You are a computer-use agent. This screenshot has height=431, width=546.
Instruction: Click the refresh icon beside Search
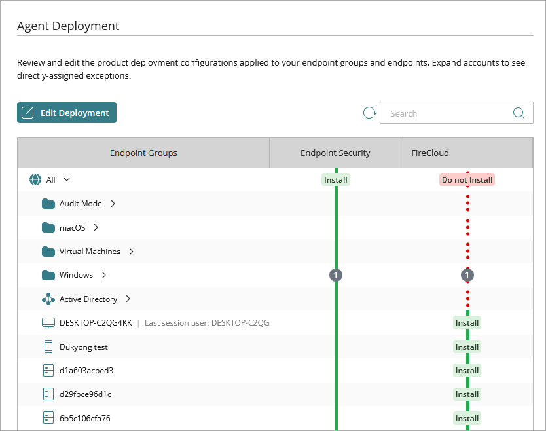pos(369,113)
